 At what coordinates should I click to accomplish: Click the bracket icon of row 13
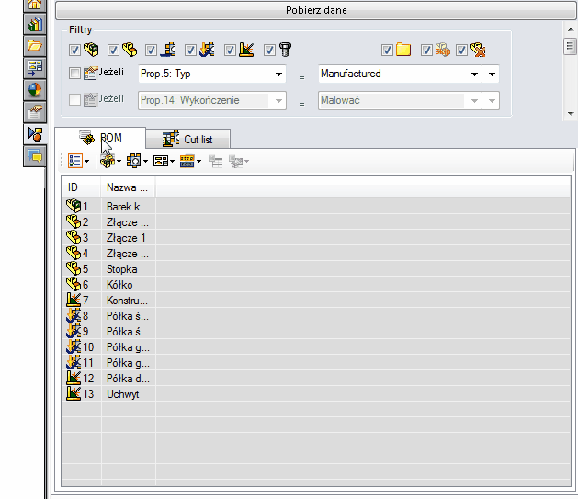(x=74, y=393)
